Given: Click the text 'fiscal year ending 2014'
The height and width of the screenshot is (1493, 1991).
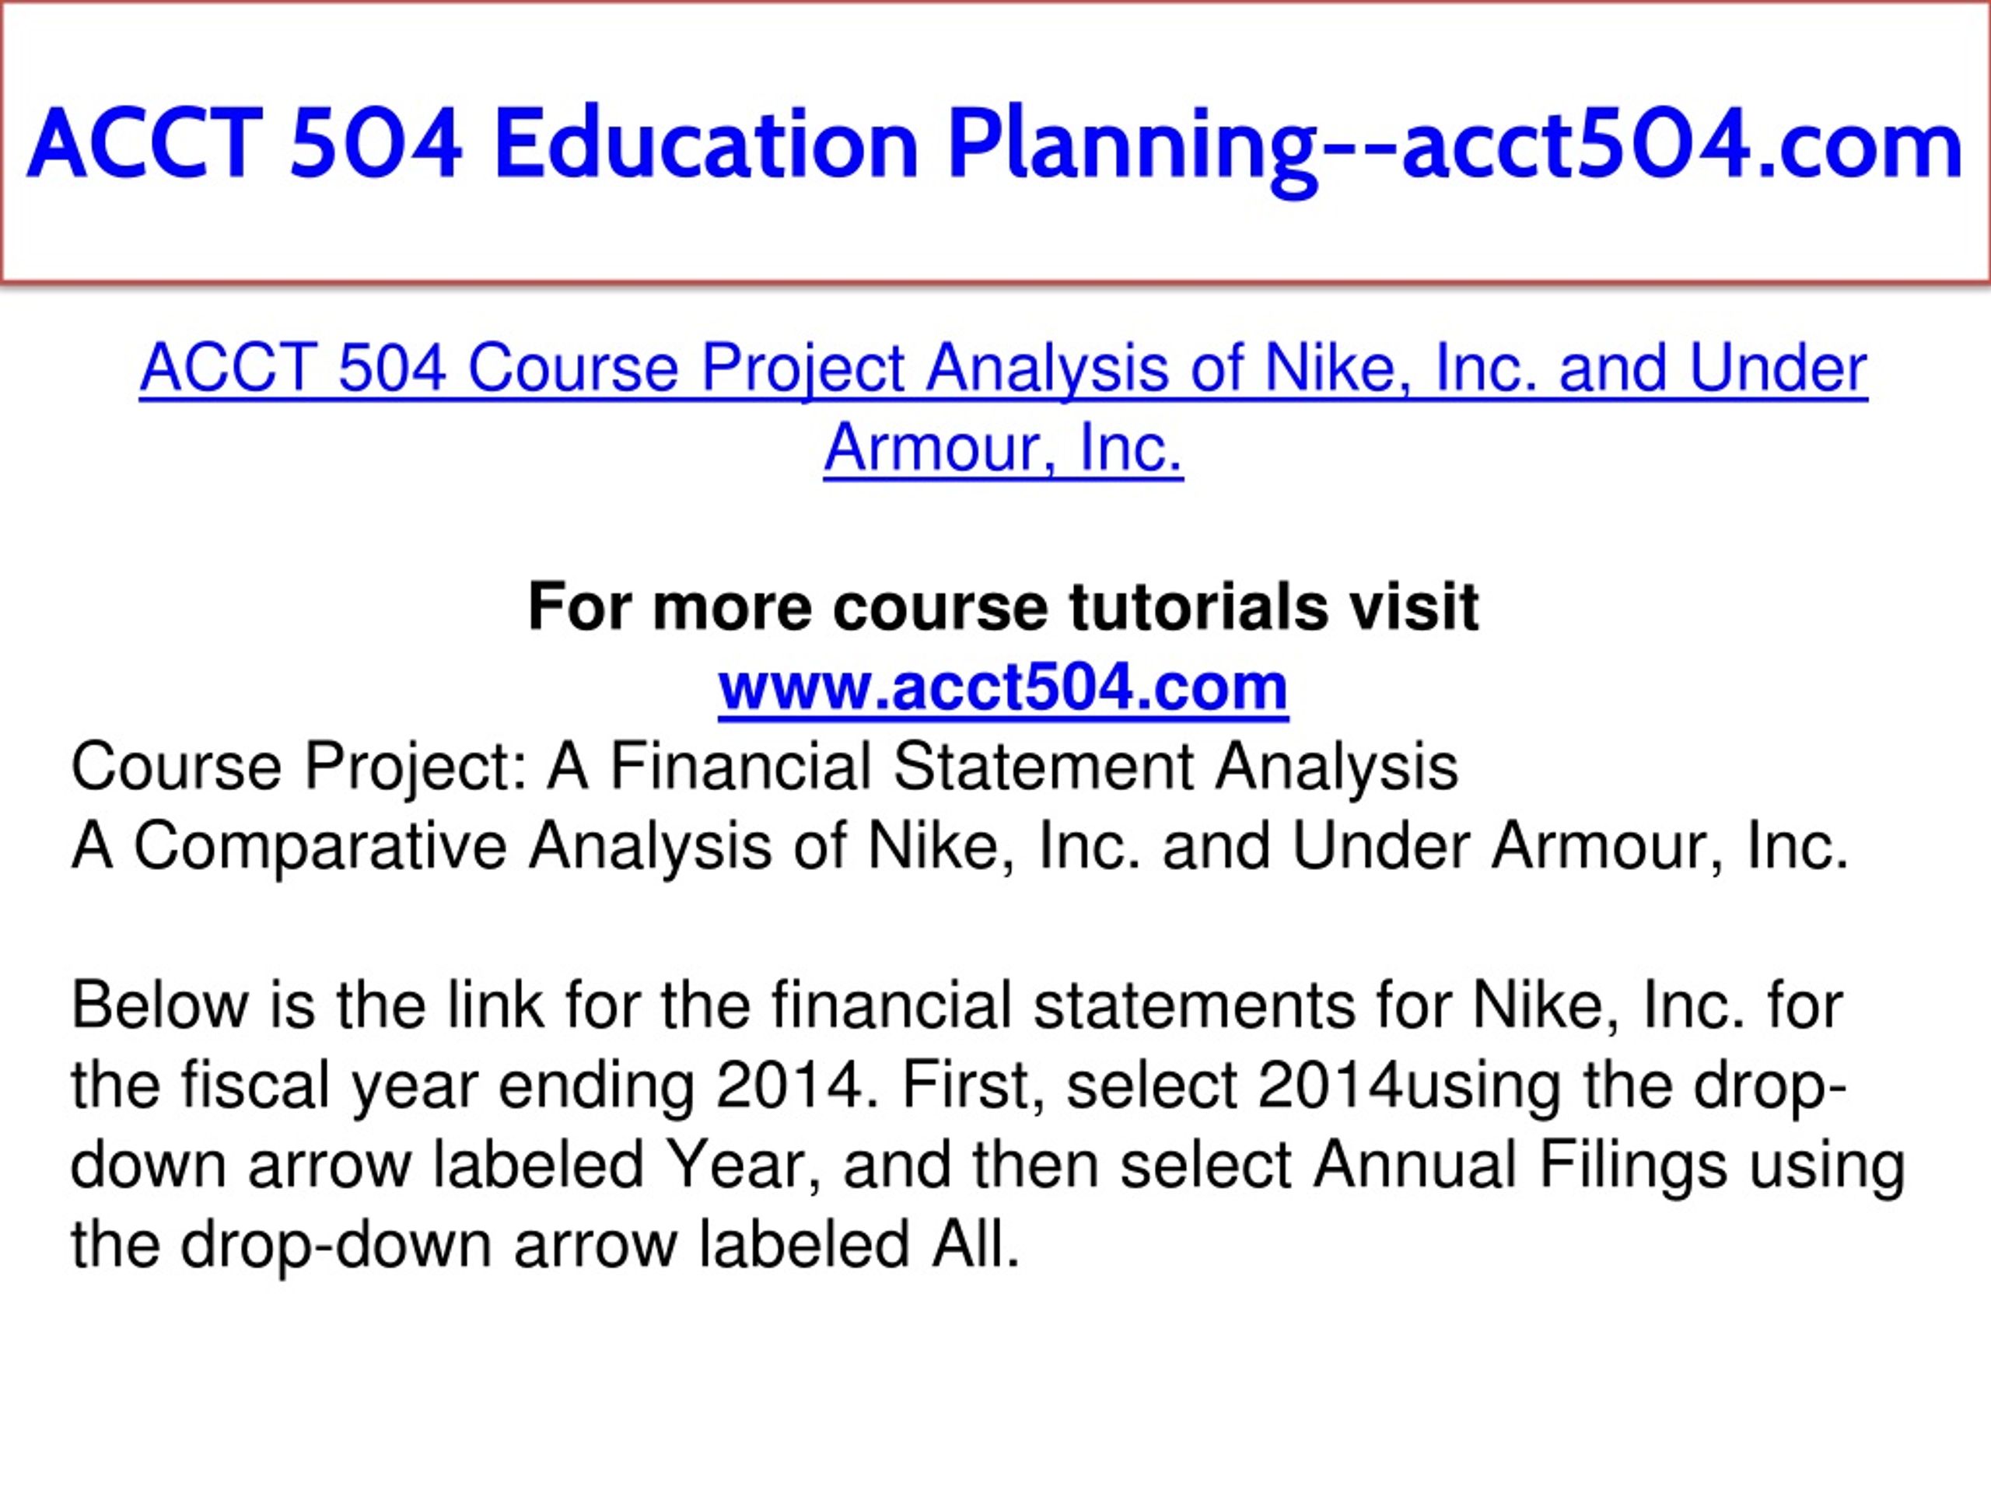Looking at the screenshot, I should (523, 1086).
